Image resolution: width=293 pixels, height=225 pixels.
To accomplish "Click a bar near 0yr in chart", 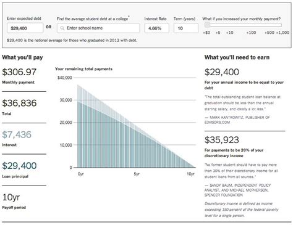I will pyautogui.click(x=80, y=134).
